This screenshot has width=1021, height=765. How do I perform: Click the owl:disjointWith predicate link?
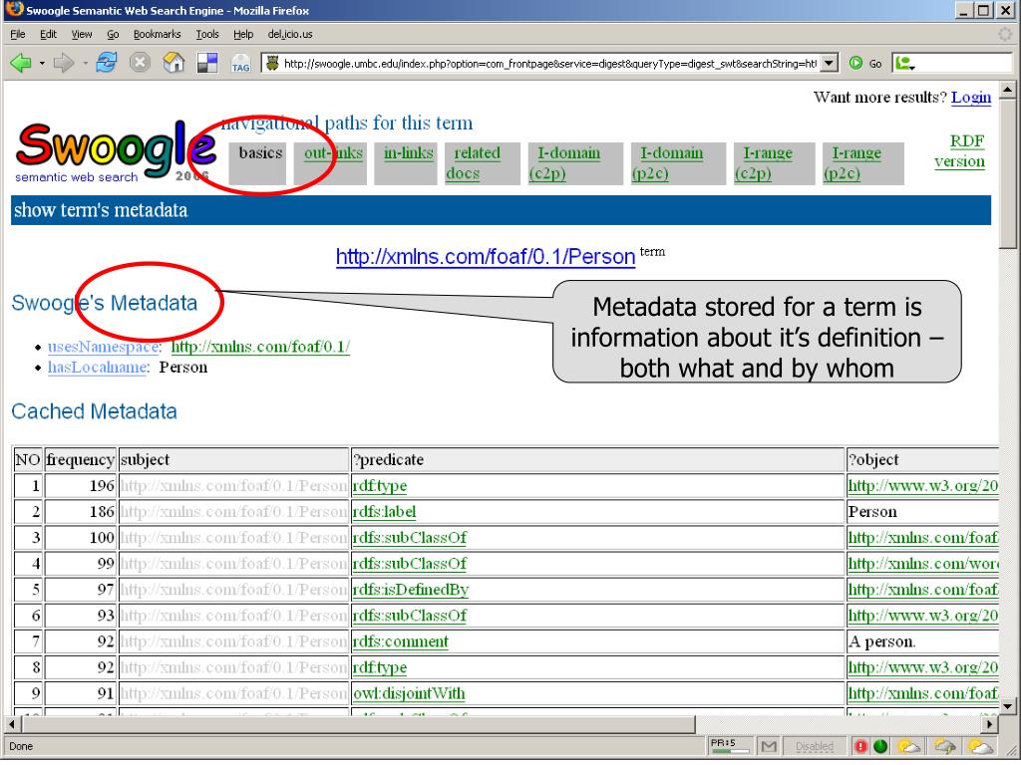[x=409, y=694]
